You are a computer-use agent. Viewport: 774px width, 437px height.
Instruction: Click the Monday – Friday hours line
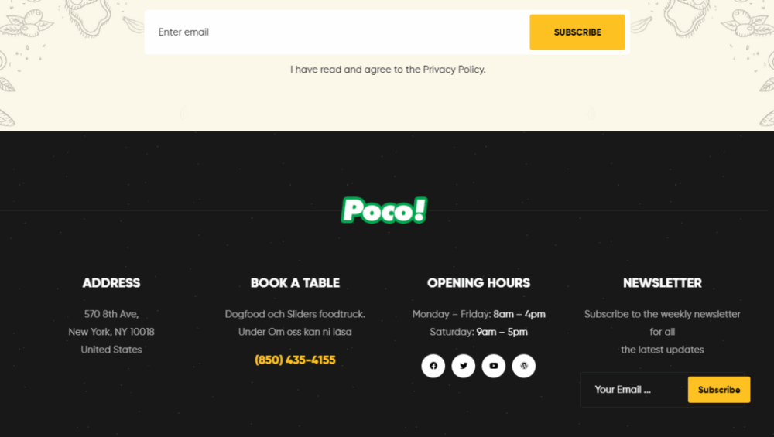[478, 314]
